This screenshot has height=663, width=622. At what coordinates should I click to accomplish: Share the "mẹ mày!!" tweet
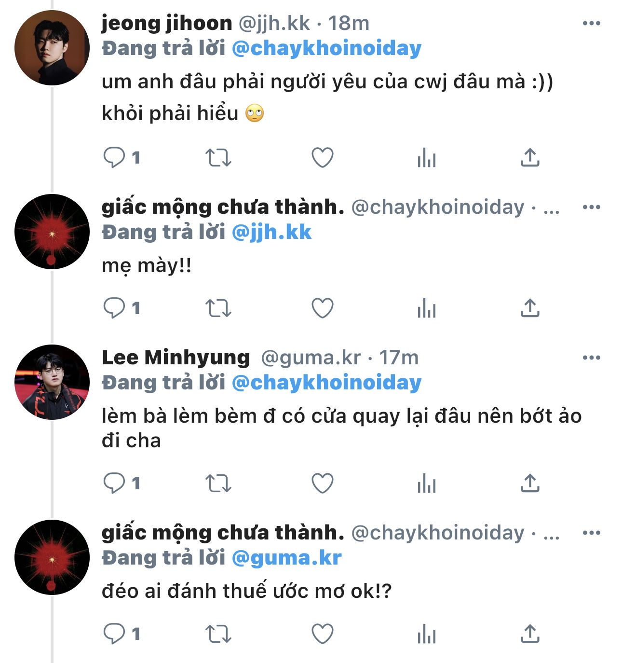point(529,308)
